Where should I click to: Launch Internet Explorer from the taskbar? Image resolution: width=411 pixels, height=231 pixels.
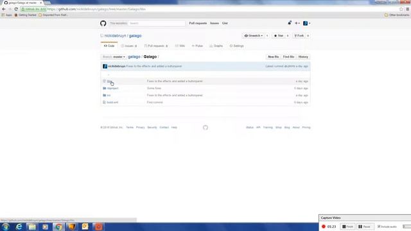(x=19, y=227)
